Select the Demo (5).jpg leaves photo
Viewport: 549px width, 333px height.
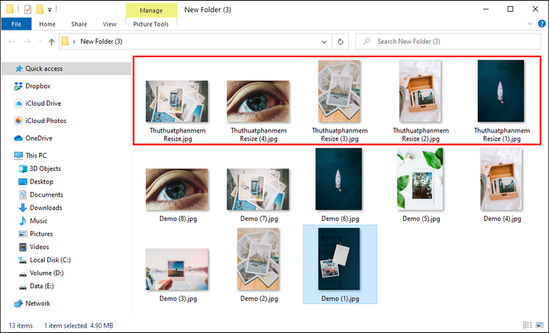[x=420, y=179]
